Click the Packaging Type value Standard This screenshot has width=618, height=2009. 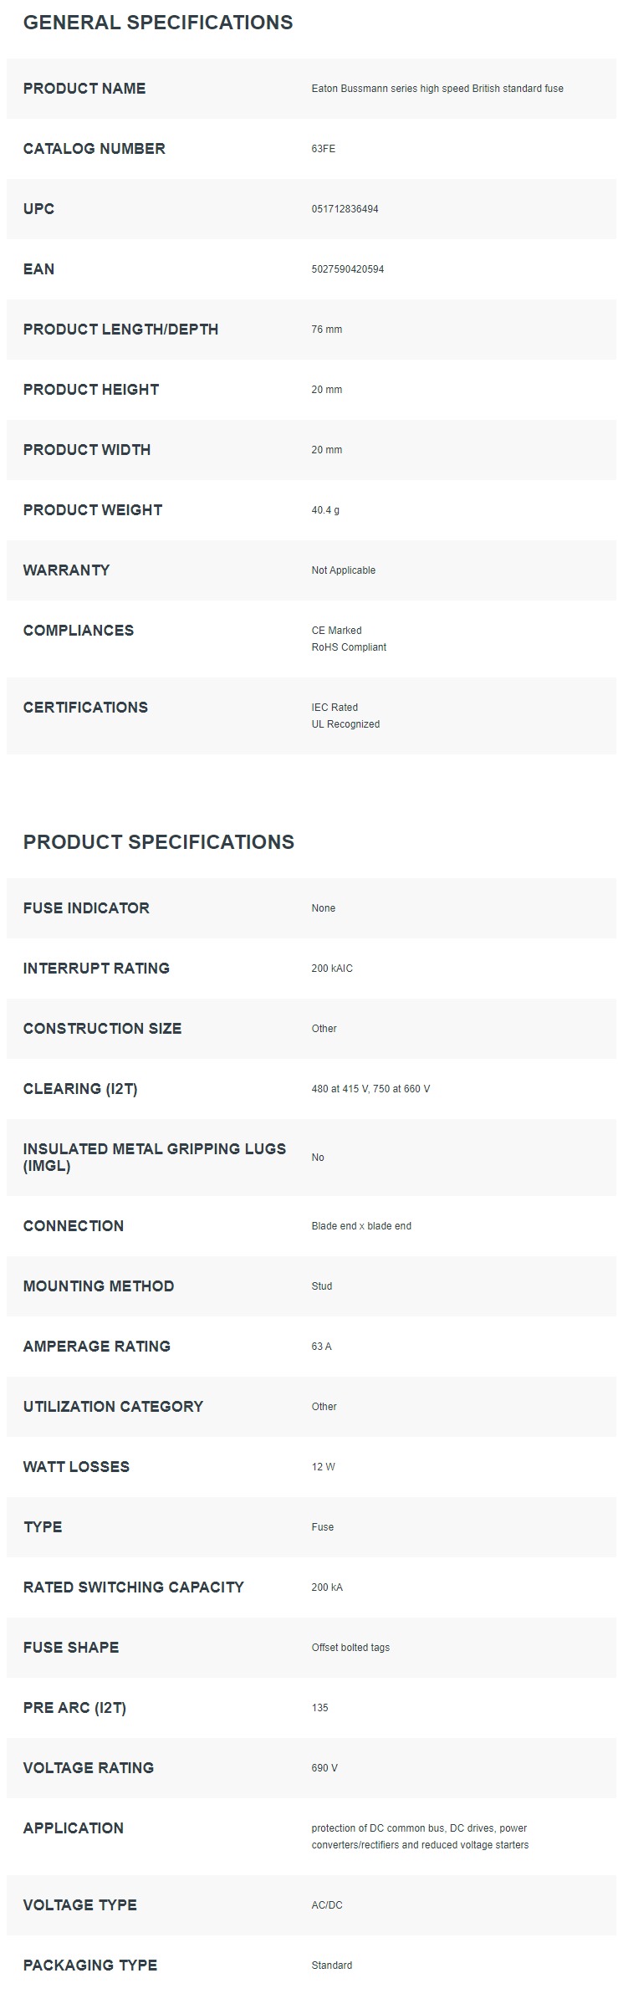point(332,1966)
